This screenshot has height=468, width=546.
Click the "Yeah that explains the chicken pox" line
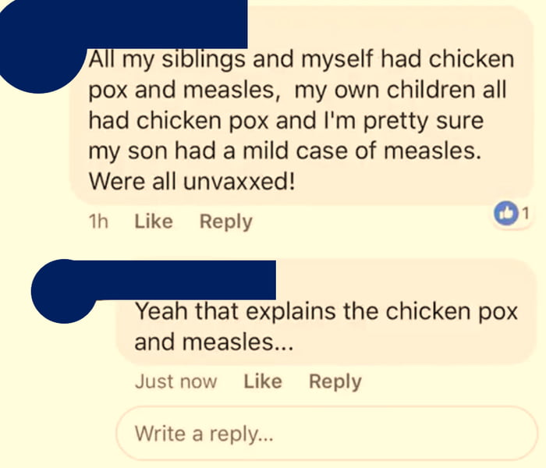coord(326,311)
